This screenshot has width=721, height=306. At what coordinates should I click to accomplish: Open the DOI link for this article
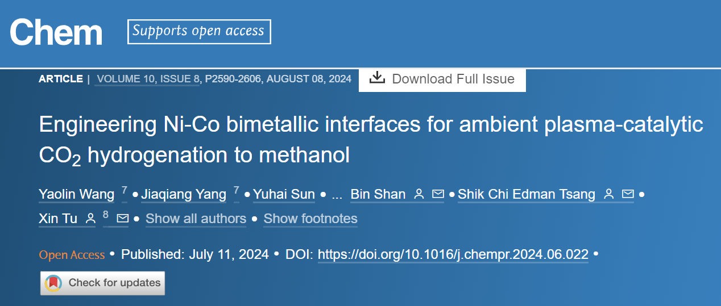453,254
